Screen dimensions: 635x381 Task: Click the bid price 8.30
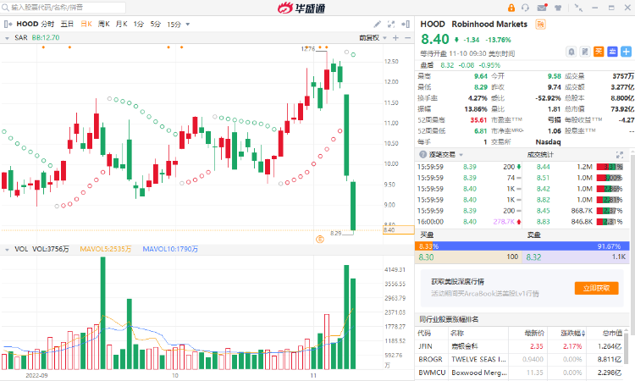point(426,257)
